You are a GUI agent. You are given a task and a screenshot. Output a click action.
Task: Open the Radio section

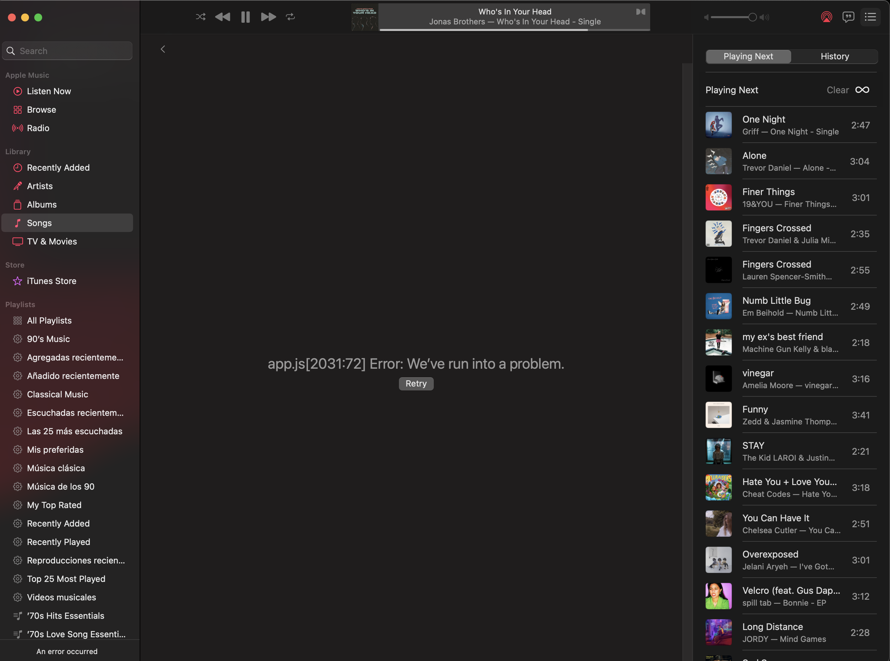coord(38,128)
